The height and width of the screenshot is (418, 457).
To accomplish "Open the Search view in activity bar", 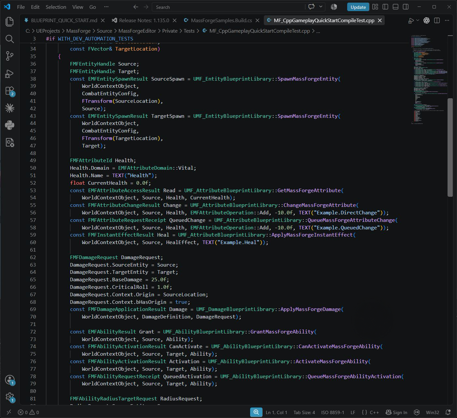I will click(10, 39).
